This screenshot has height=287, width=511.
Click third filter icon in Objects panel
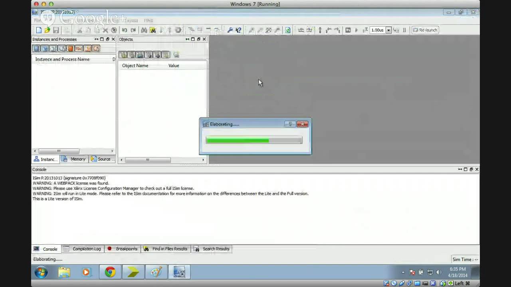[140, 55]
